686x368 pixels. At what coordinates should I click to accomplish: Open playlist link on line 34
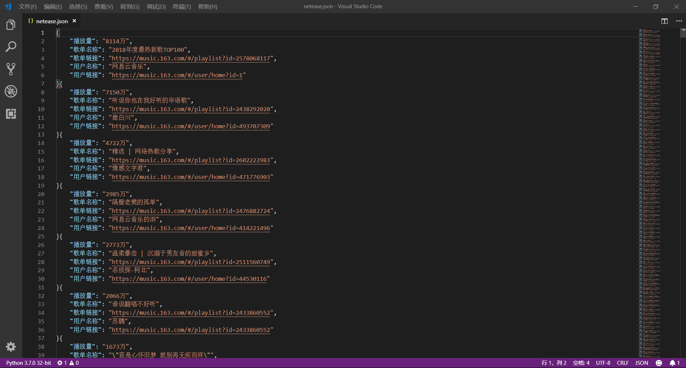(x=191, y=313)
